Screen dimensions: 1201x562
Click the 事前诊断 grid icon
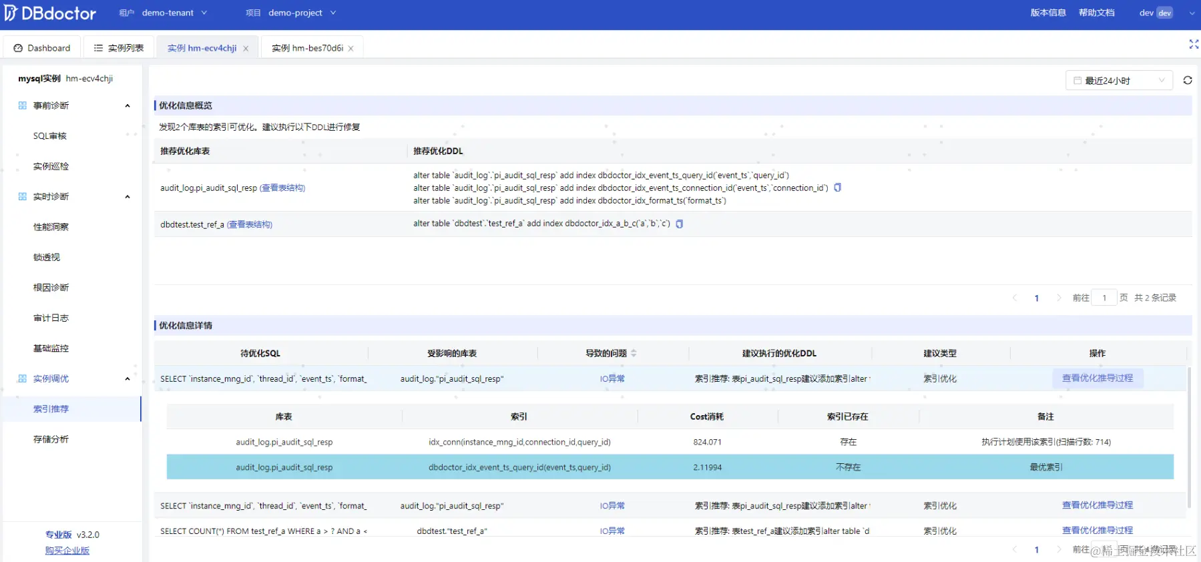pyautogui.click(x=23, y=105)
